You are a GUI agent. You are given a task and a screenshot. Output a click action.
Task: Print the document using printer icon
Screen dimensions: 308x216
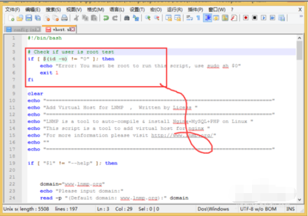pyautogui.click(x=64, y=18)
